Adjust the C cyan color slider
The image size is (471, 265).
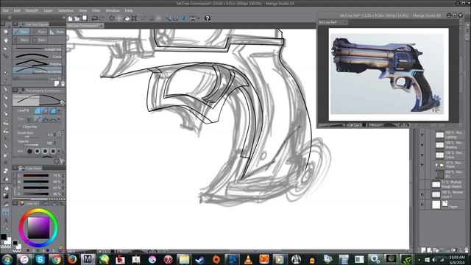click(36, 175)
